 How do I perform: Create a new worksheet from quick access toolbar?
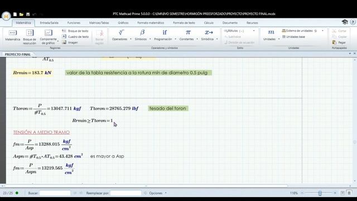[15, 15]
